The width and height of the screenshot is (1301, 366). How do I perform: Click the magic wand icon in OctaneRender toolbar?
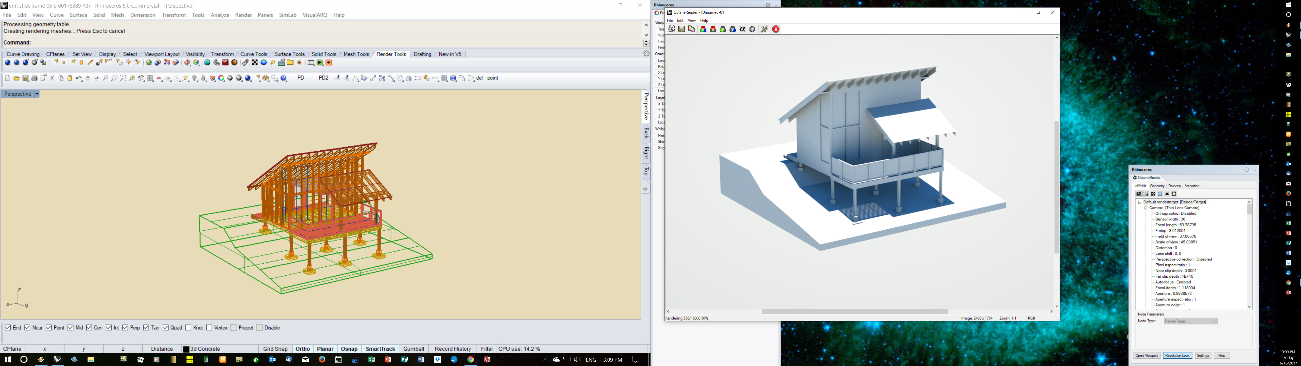click(x=764, y=29)
